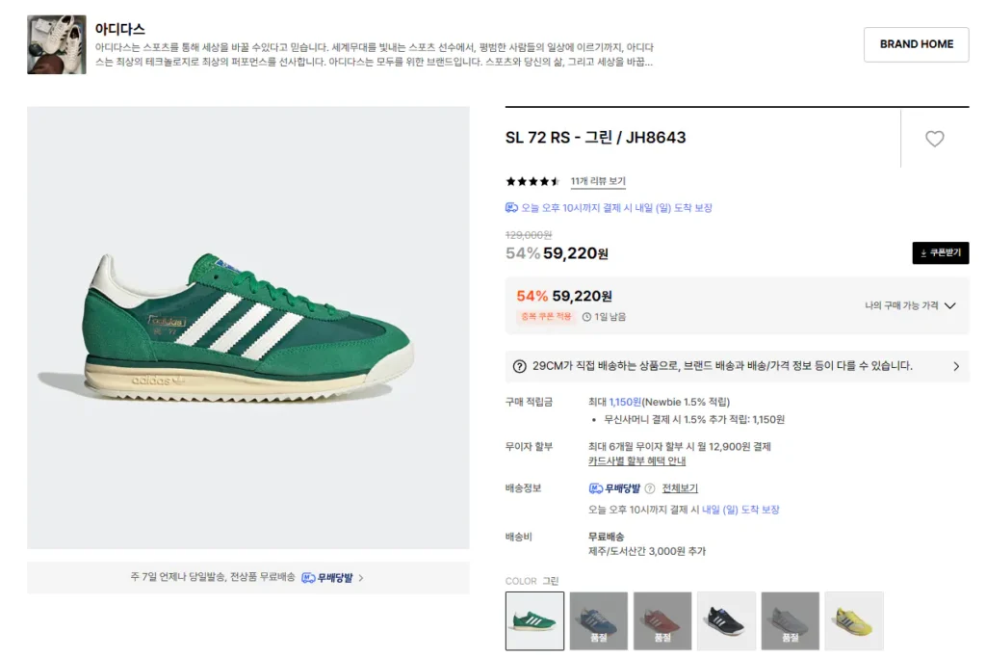
Task: Click the main green sneaker product image
Action: click(247, 328)
